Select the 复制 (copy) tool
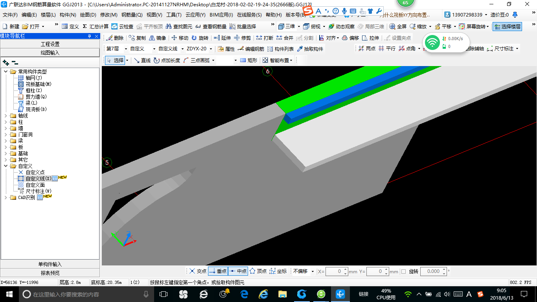This screenshot has height=302, width=537. tap(137, 38)
